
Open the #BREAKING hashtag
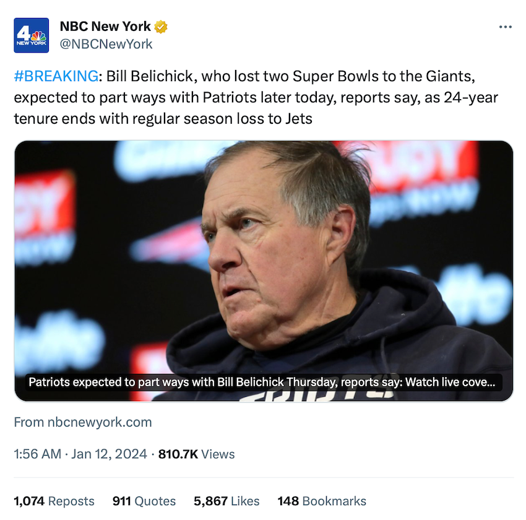coord(56,77)
